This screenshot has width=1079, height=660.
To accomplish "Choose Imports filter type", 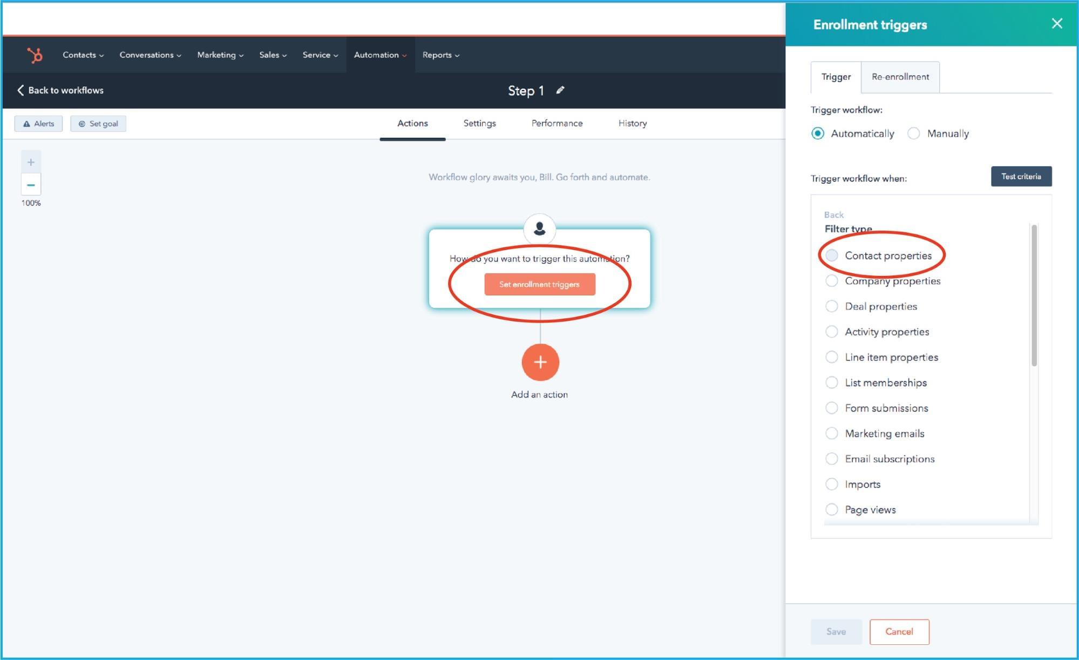I will pos(832,484).
